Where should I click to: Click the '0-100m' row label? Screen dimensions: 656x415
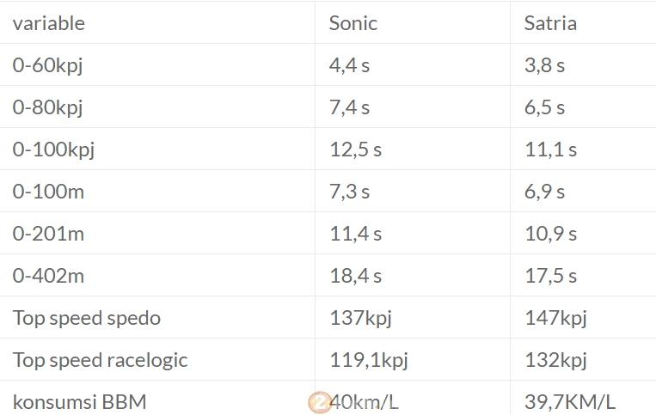(x=48, y=192)
